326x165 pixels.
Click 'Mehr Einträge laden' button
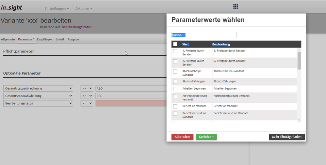click(286, 137)
